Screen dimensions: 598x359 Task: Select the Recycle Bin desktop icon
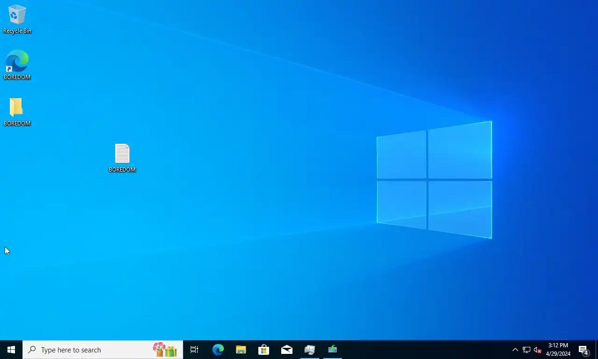pos(17,19)
